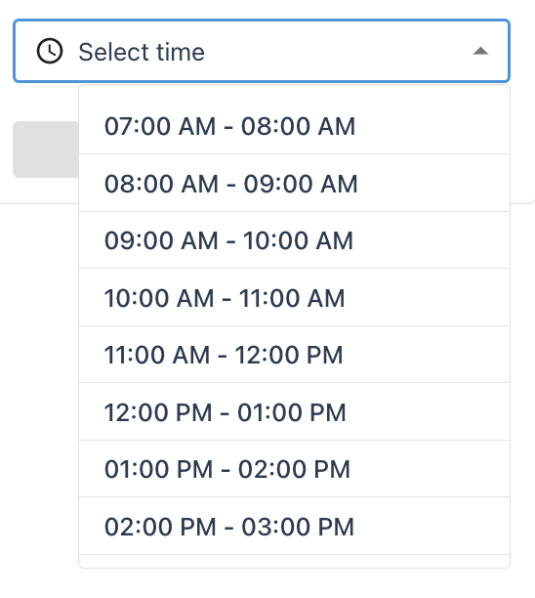Collapse the time list with the up caret

tap(480, 51)
